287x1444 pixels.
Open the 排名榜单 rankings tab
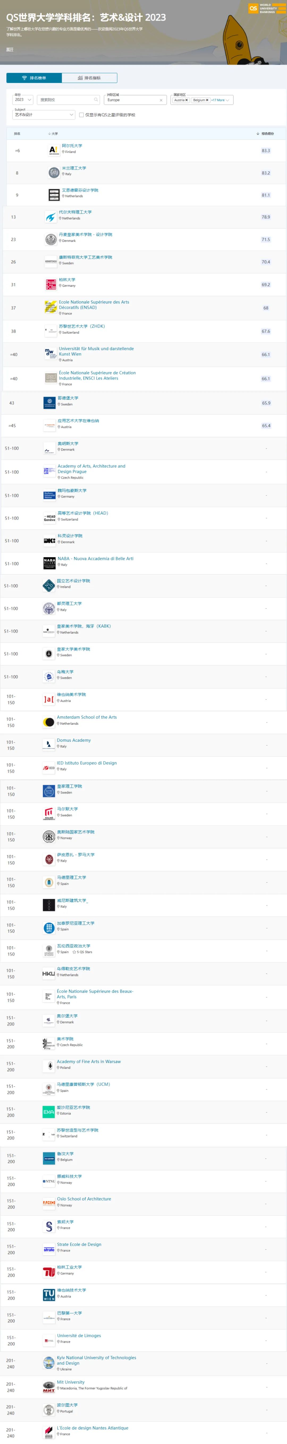point(34,78)
